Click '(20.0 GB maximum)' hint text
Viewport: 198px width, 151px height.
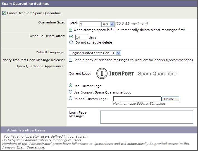pos(132,23)
